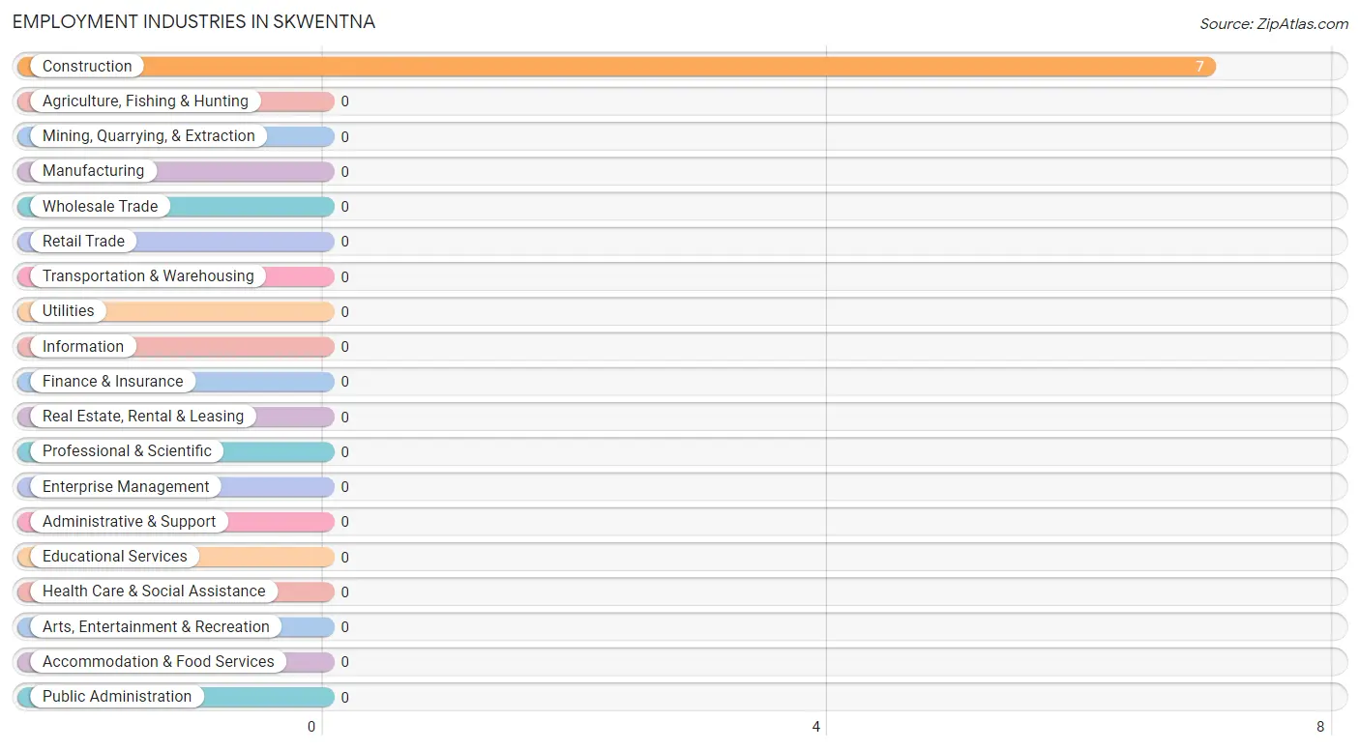Image resolution: width=1360 pixels, height=750 pixels.
Task: Click the Wholesale Trade label
Action: coord(100,207)
